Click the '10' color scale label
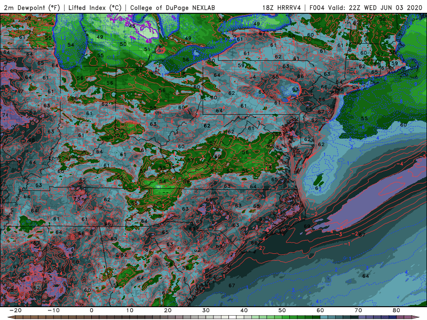This screenshot has height=320, width=427. [130, 310]
